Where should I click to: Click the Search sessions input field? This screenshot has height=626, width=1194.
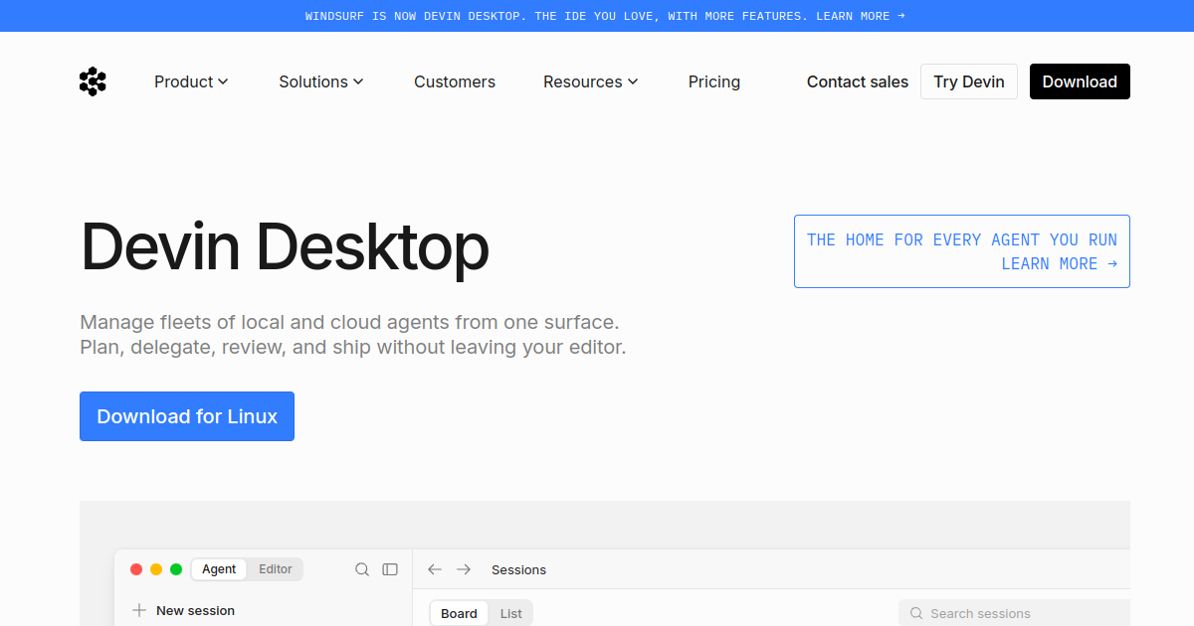tap(1014, 613)
